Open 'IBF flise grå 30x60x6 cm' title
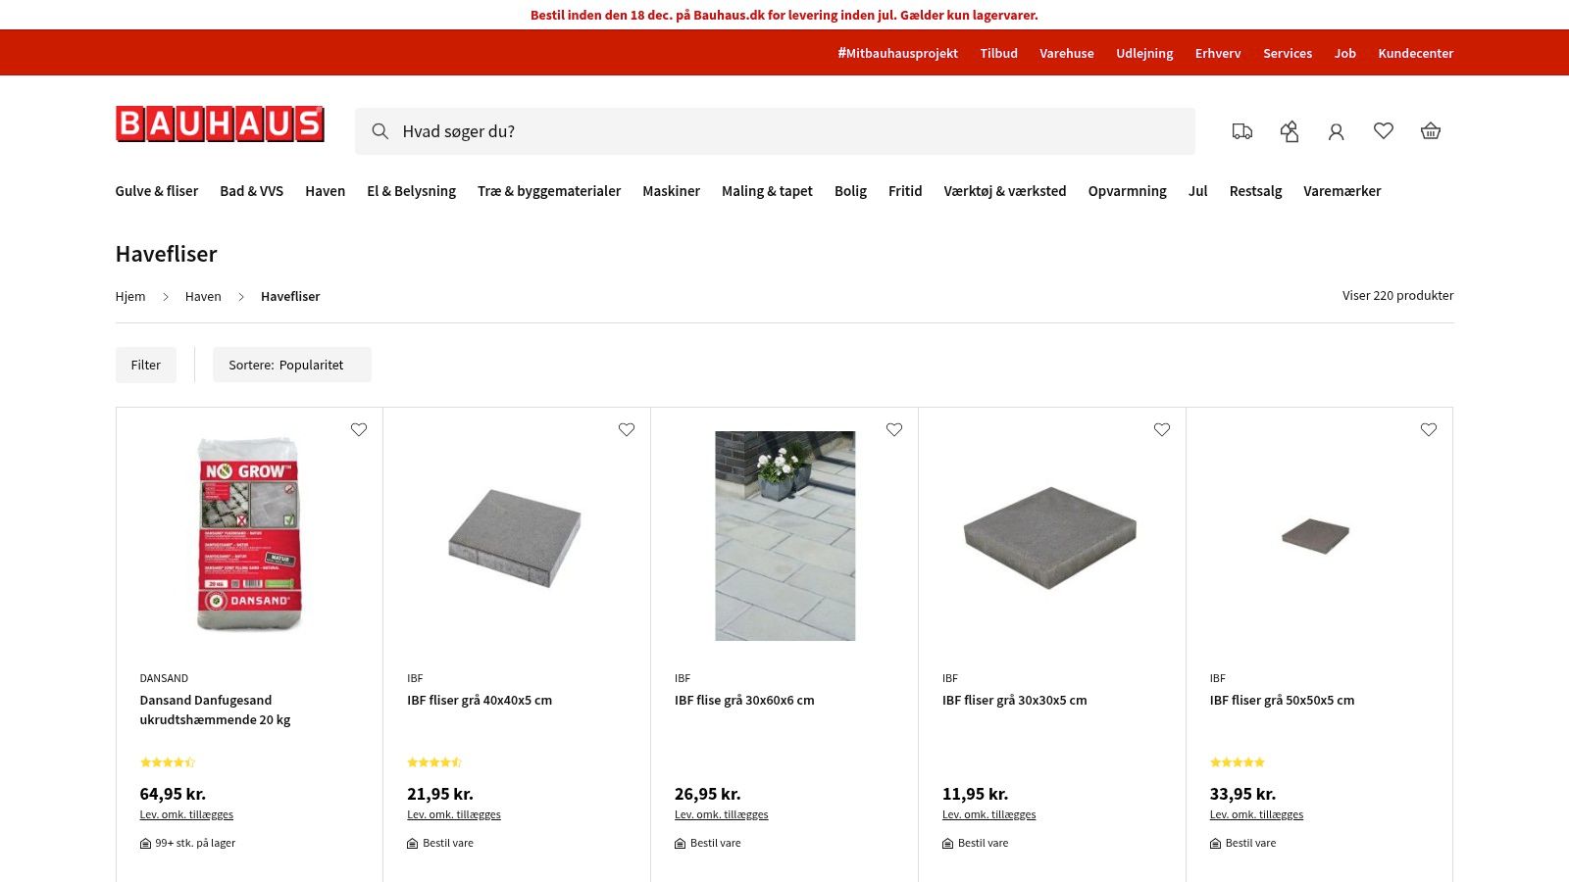The height and width of the screenshot is (882, 1569). [x=744, y=700]
